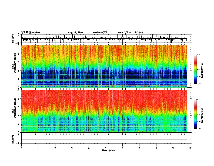Click the "station=OUI" header label
Viewport: 214px width, 166px height.
coord(100,33)
